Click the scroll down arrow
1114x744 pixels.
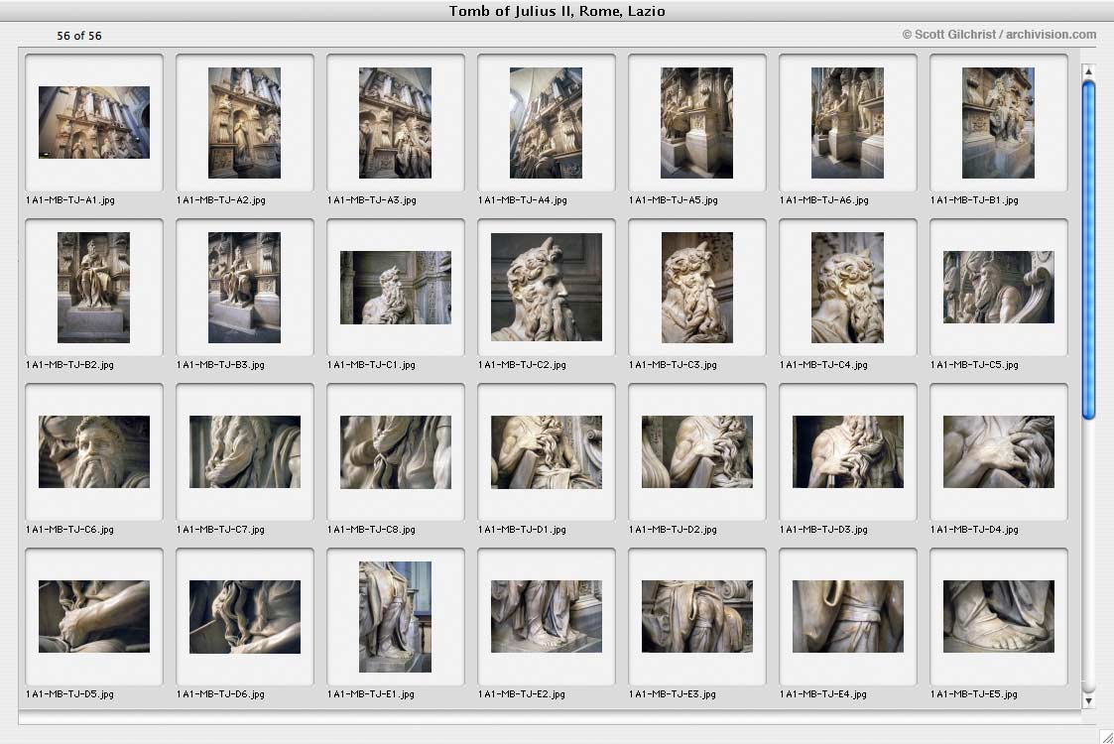click(x=1088, y=700)
